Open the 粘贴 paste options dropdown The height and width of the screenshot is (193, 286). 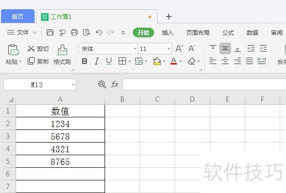pos(20,61)
